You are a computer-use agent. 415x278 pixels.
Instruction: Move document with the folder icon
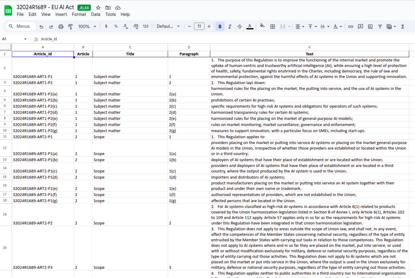click(108, 8)
